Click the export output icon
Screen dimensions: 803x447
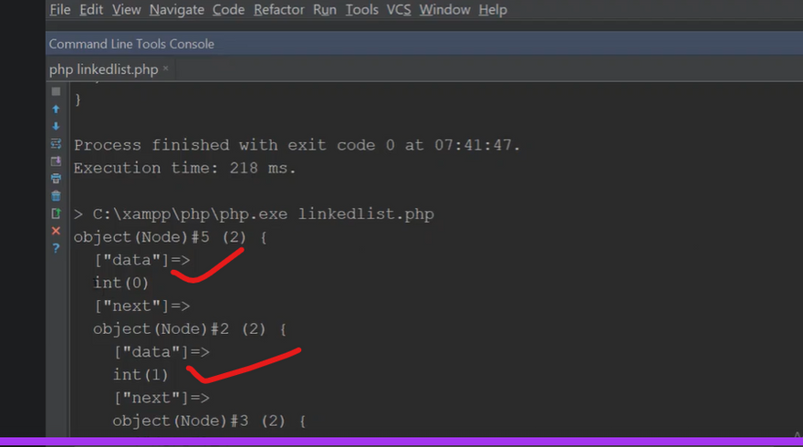(x=56, y=213)
